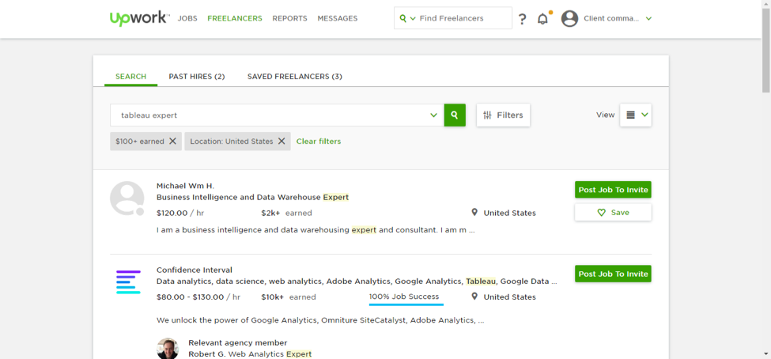The width and height of the screenshot is (771, 359).
Task: Post Job To Invite Confidence Interval
Action: [613, 274]
